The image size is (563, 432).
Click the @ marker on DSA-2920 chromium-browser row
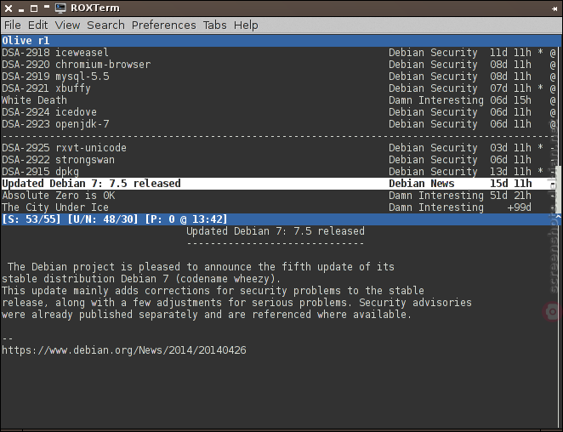[553, 65]
